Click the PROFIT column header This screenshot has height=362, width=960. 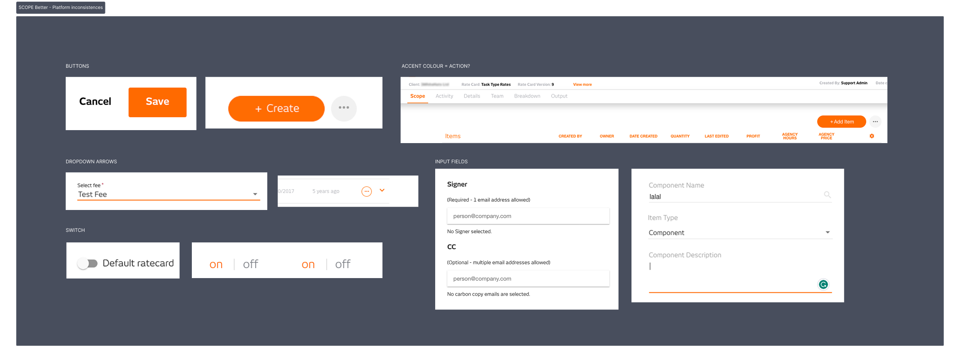753,137
